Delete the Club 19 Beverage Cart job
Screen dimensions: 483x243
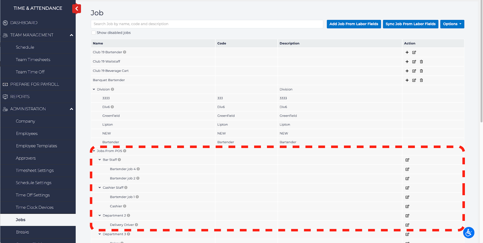[421, 71]
